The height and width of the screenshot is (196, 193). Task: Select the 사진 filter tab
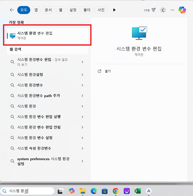pos(101,10)
